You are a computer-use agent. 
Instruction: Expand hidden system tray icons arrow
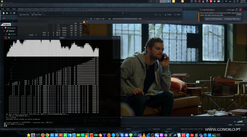coord(226,2)
